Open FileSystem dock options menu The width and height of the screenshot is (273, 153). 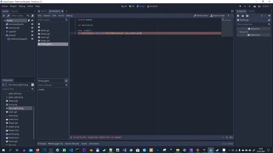[x=35, y=80]
